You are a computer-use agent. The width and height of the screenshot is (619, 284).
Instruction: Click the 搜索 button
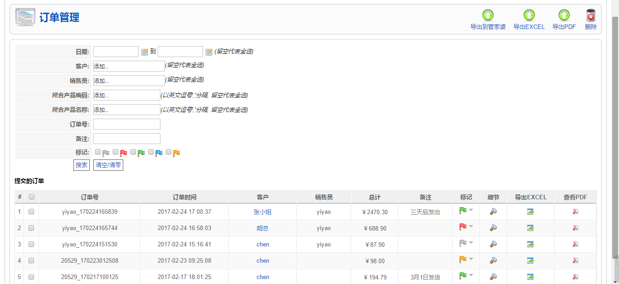[82, 165]
